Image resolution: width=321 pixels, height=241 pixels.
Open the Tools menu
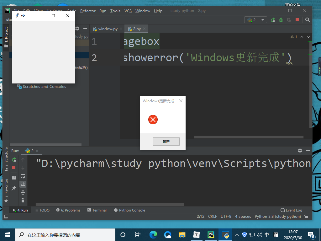coord(115,11)
